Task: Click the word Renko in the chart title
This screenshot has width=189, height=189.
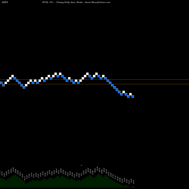Action: point(80,2)
